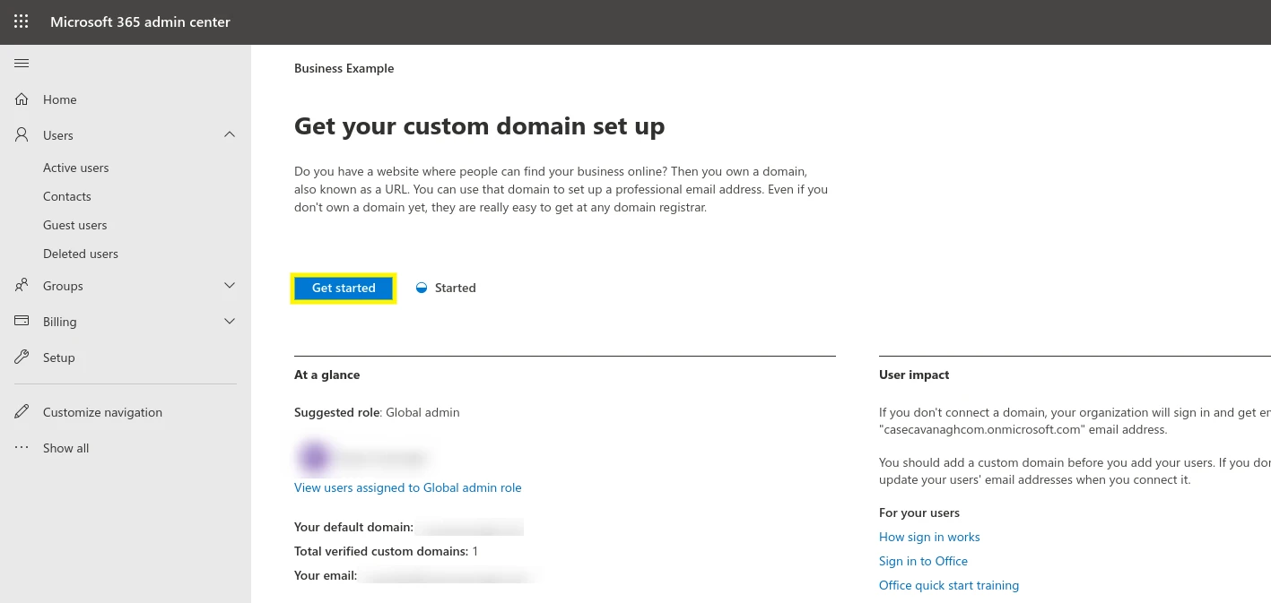The height and width of the screenshot is (603, 1271).
Task: Click the Billing card icon
Action: [x=22, y=322]
